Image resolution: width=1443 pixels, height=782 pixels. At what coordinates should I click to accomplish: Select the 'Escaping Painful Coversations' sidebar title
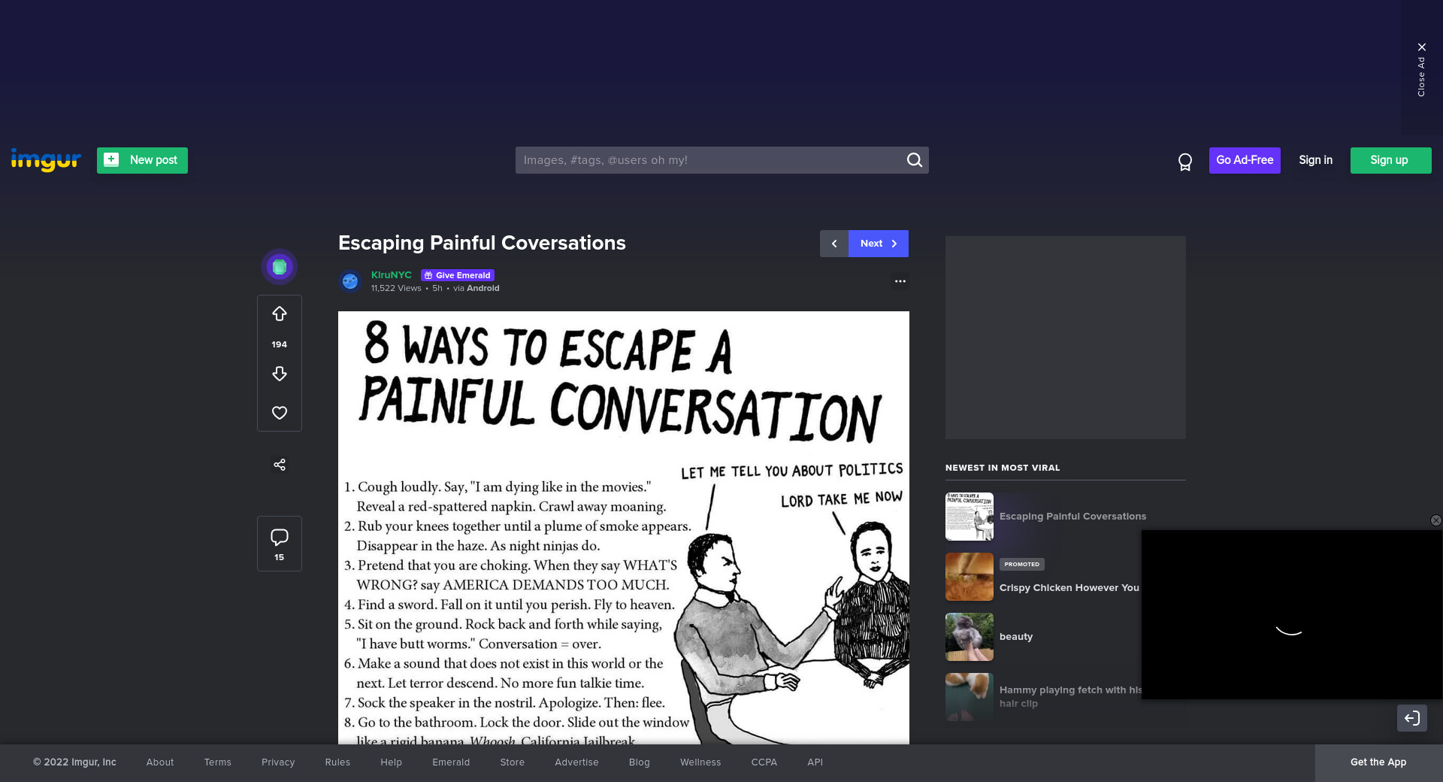1072,517
